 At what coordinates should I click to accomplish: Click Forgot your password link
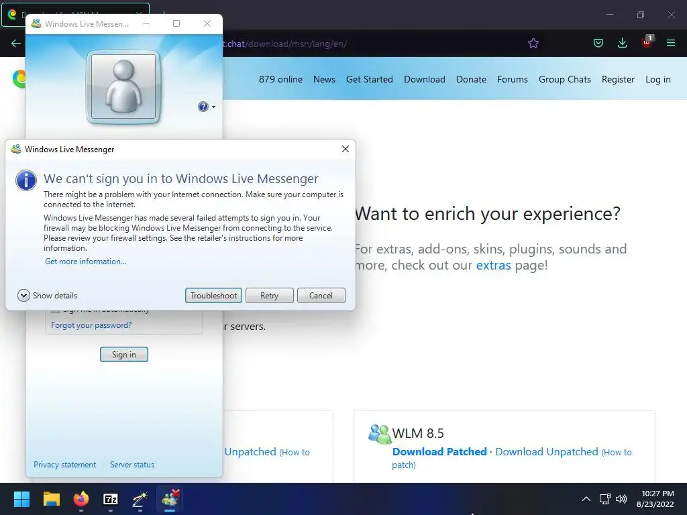(91, 325)
